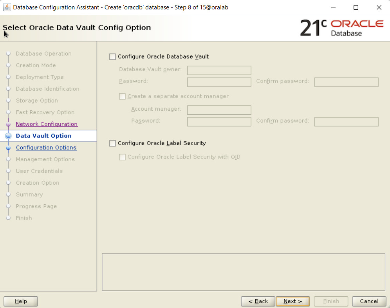Image resolution: width=390 pixels, height=308 pixels.
Task: Go back with the Back button
Action: (258, 301)
